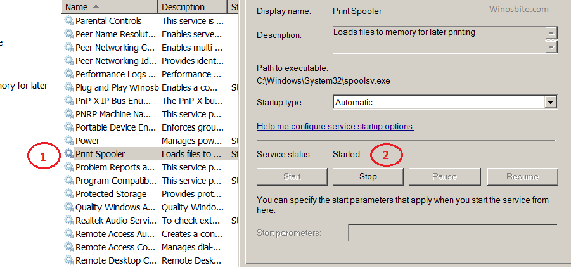Click the Startup type dropdown arrow
The image size is (571, 270).
[550, 102]
